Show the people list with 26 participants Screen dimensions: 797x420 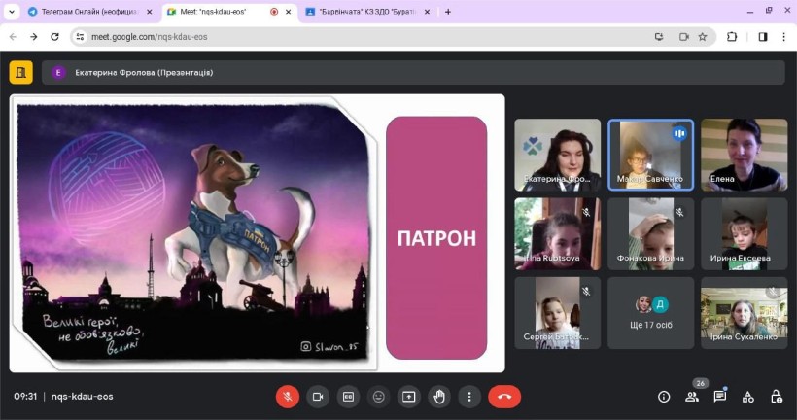click(x=692, y=397)
